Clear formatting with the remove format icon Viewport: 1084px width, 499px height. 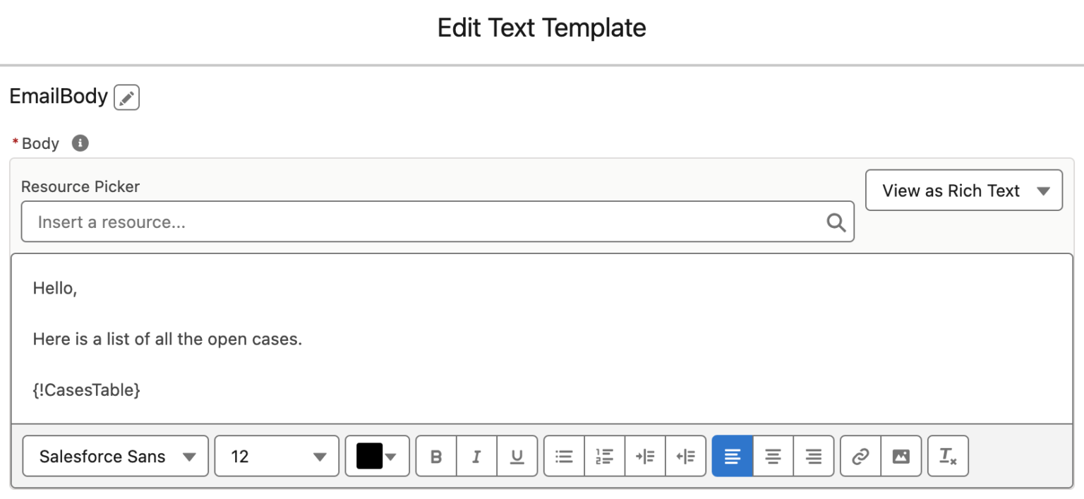coord(948,456)
